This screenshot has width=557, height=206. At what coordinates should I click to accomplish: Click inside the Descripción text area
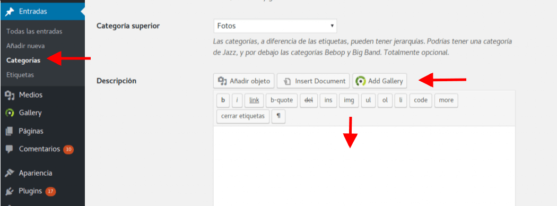364,166
